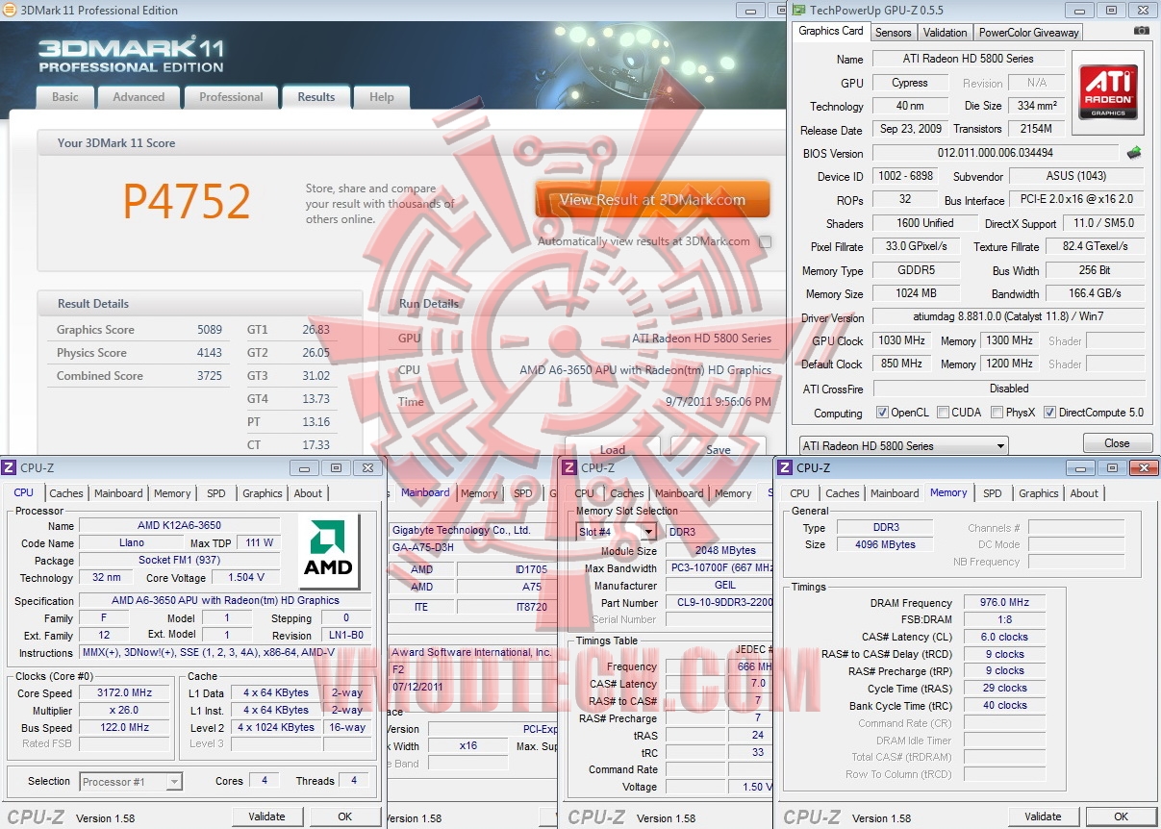Switch to the Basic tab in 3DMark
This screenshot has width=1161, height=829.
tap(65, 97)
